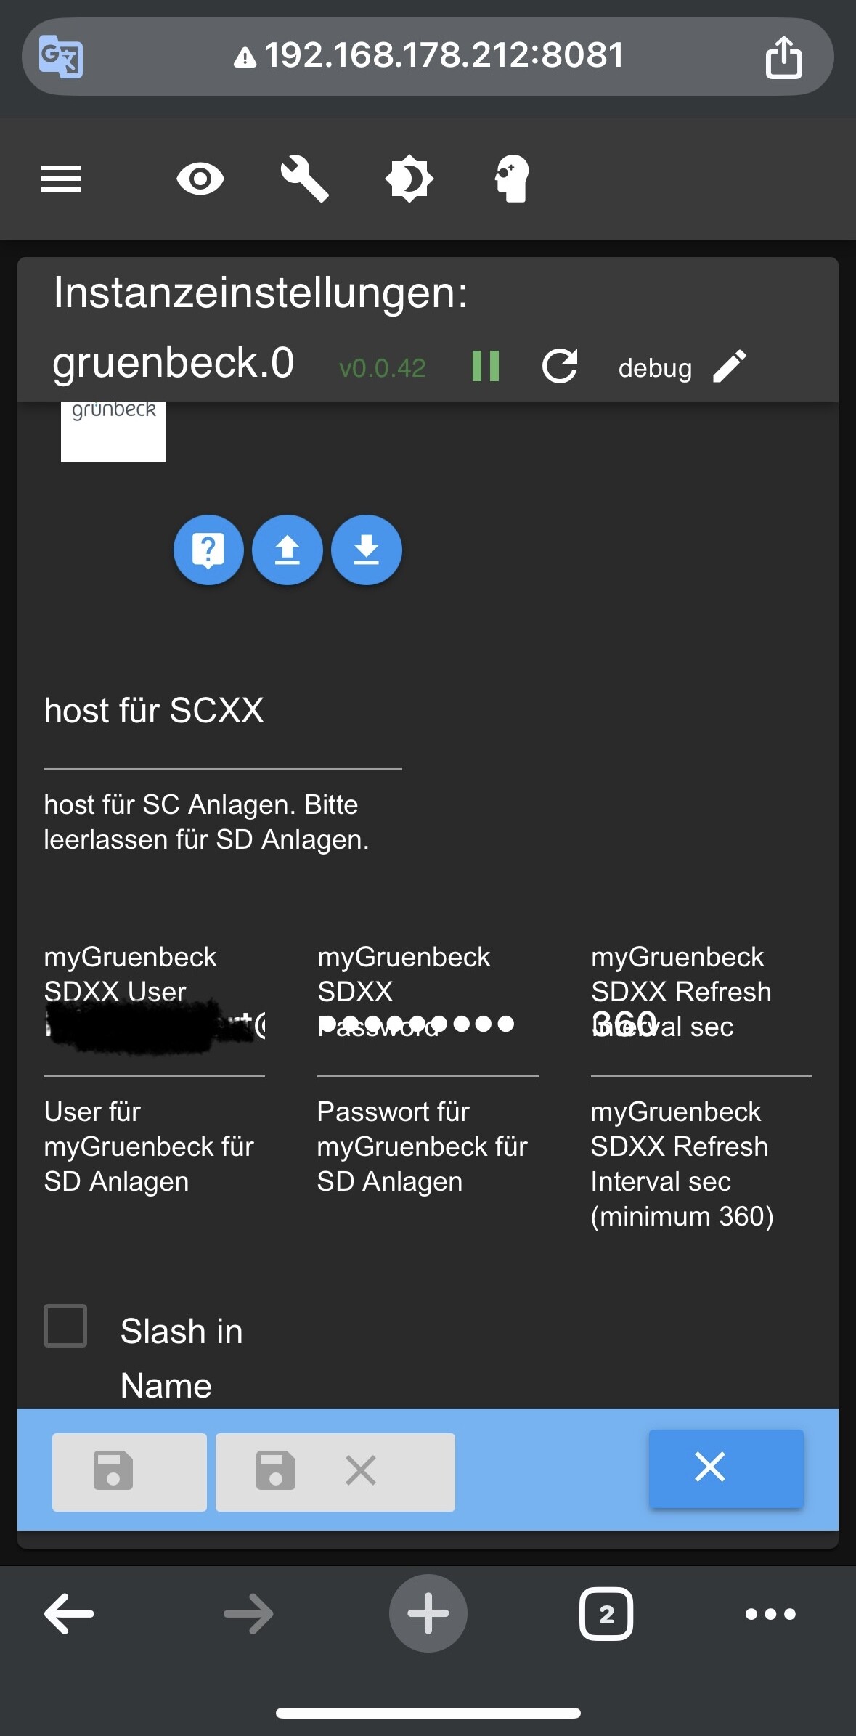Open the hamburger menu
The image size is (856, 1736).
click(61, 179)
